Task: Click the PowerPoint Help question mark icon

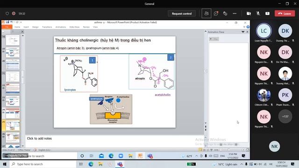Action: point(248,27)
